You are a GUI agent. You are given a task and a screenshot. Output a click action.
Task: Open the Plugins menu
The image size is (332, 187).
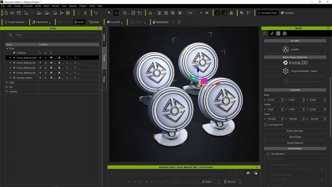point(83,6)
